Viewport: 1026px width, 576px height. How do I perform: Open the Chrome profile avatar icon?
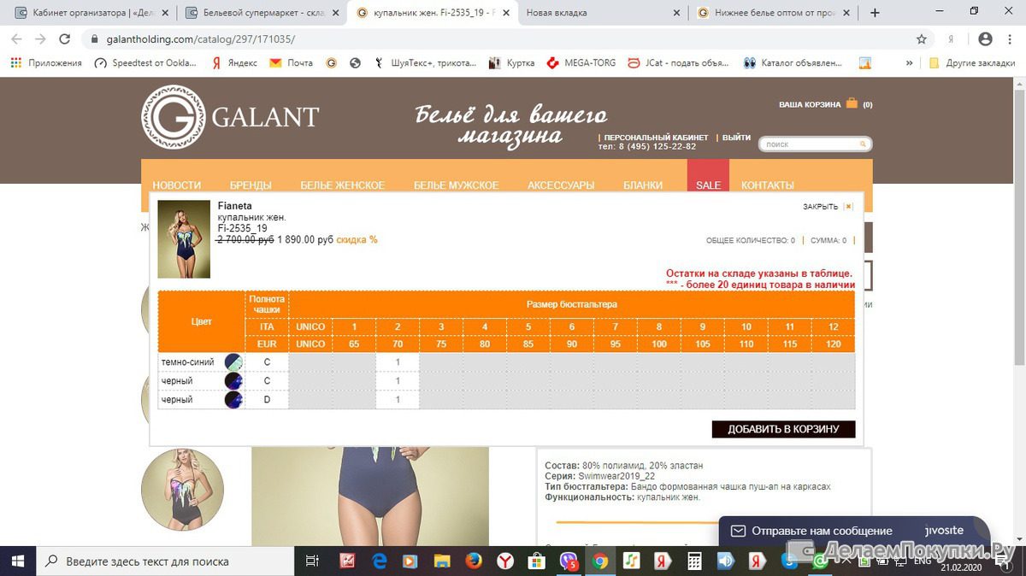pos(985,39)
